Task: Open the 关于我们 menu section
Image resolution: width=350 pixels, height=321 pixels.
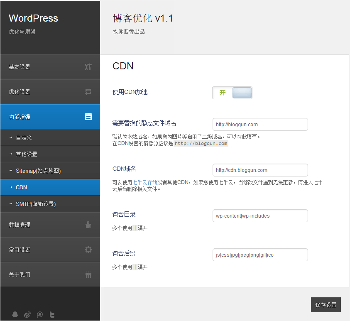Action: [x=50, y=274]
